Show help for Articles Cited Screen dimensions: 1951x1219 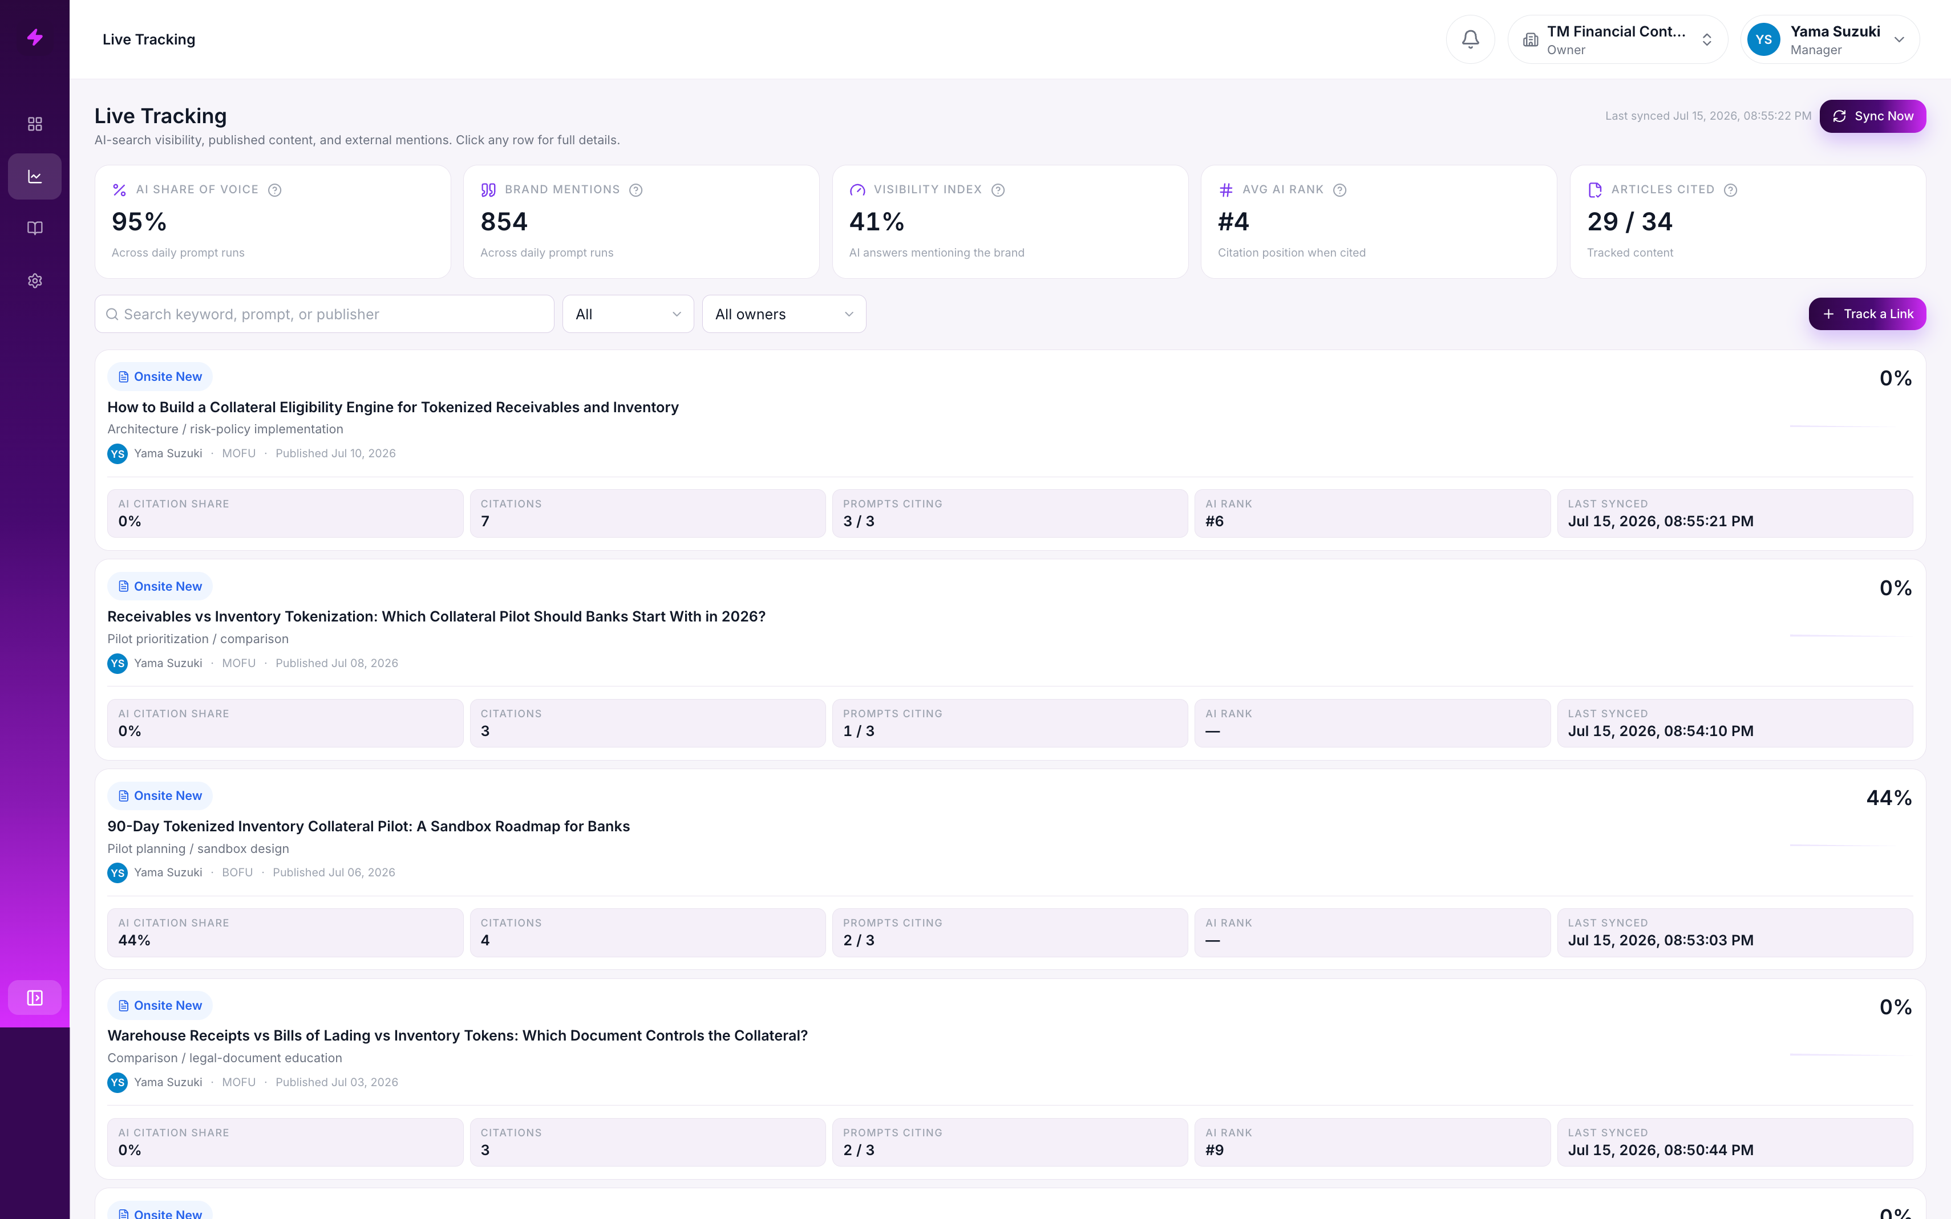point(1730,190)
